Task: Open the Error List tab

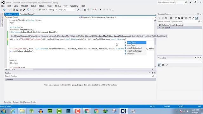Action: click(8, 102)
